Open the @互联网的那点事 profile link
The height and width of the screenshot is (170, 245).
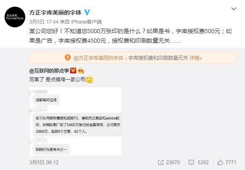[x=49, y=71]
